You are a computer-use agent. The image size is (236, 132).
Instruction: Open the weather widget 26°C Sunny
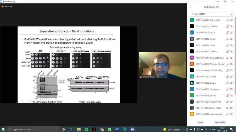point(172,129)
